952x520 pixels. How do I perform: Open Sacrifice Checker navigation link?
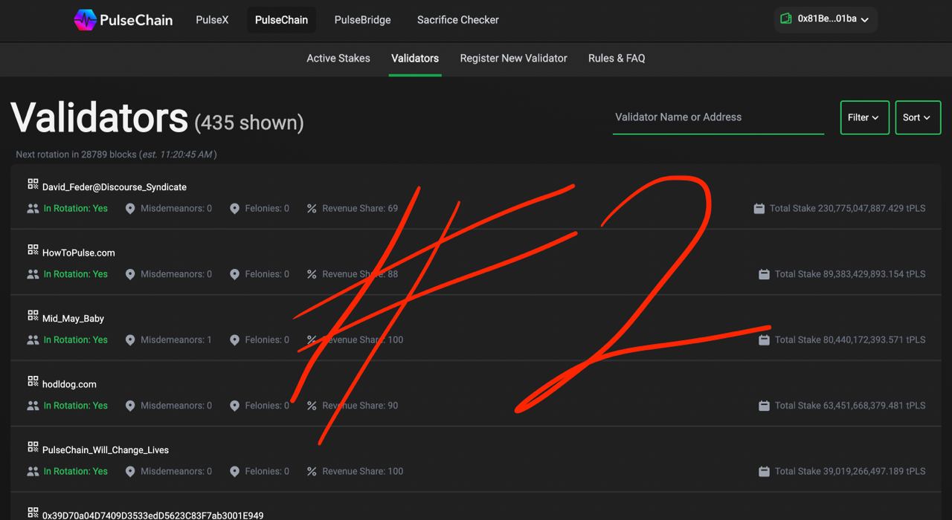click(458, 20)
